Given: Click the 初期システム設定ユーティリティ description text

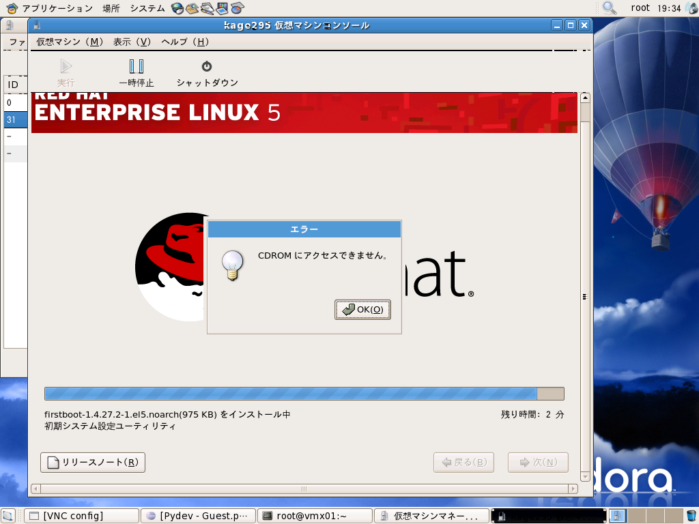Looking at the screenshot, I should point(110,426).
